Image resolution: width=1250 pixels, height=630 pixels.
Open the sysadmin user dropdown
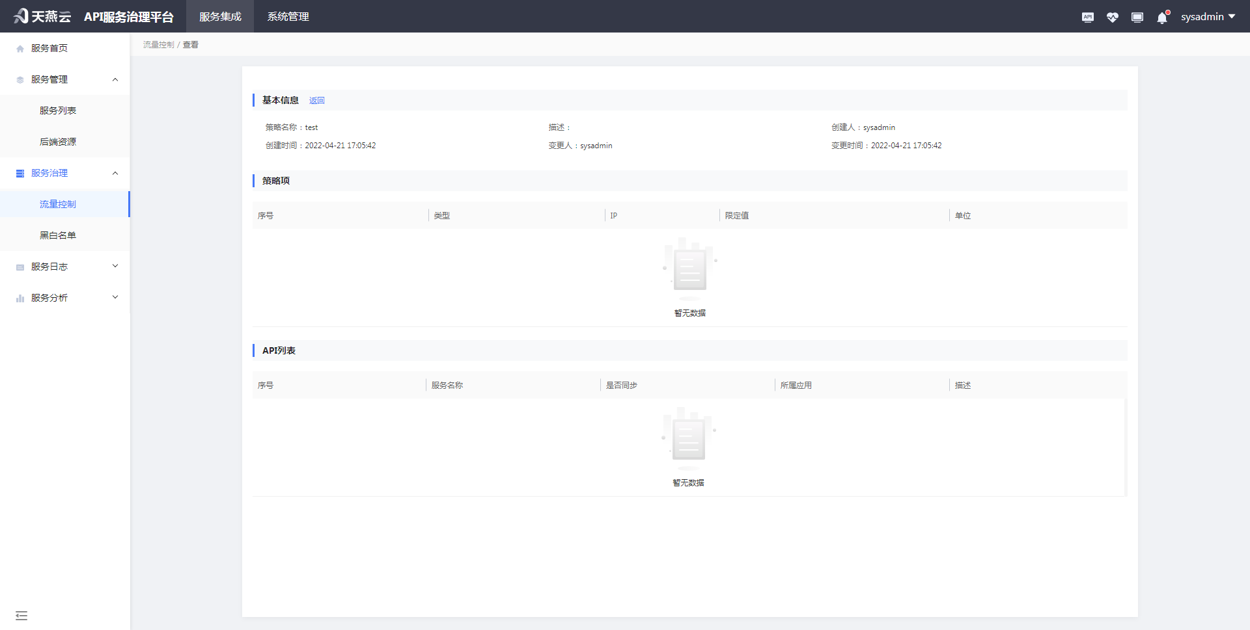1208,17
